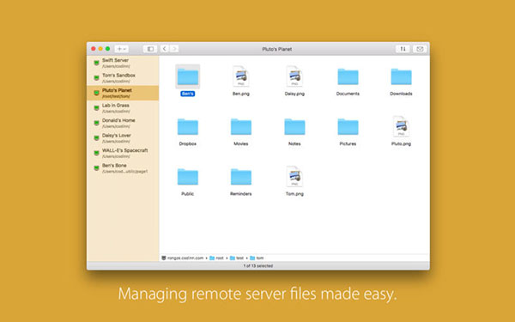Select the Pluto.png image file
The width and height of the screenshot is (515, 322).
[x=401, y=126]
